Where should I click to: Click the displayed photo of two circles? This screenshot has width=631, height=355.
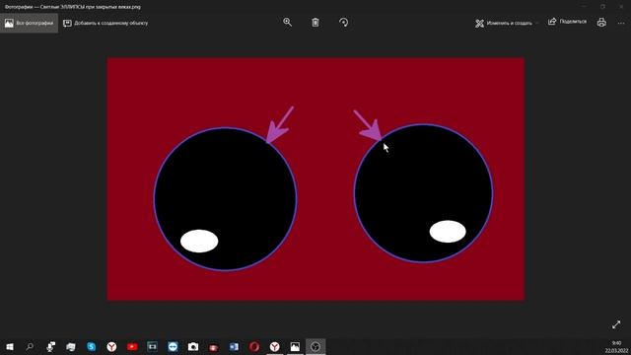[315, 178]
